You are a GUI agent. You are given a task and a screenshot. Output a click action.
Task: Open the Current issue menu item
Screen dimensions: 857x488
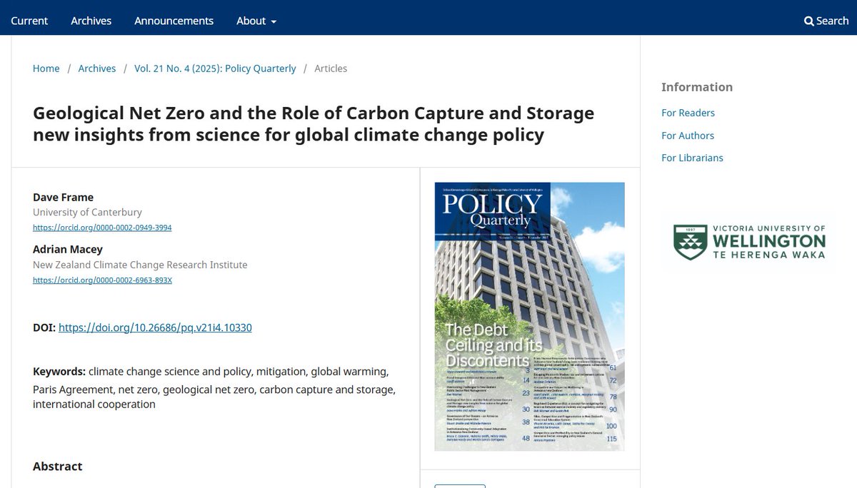coord(29,21)
